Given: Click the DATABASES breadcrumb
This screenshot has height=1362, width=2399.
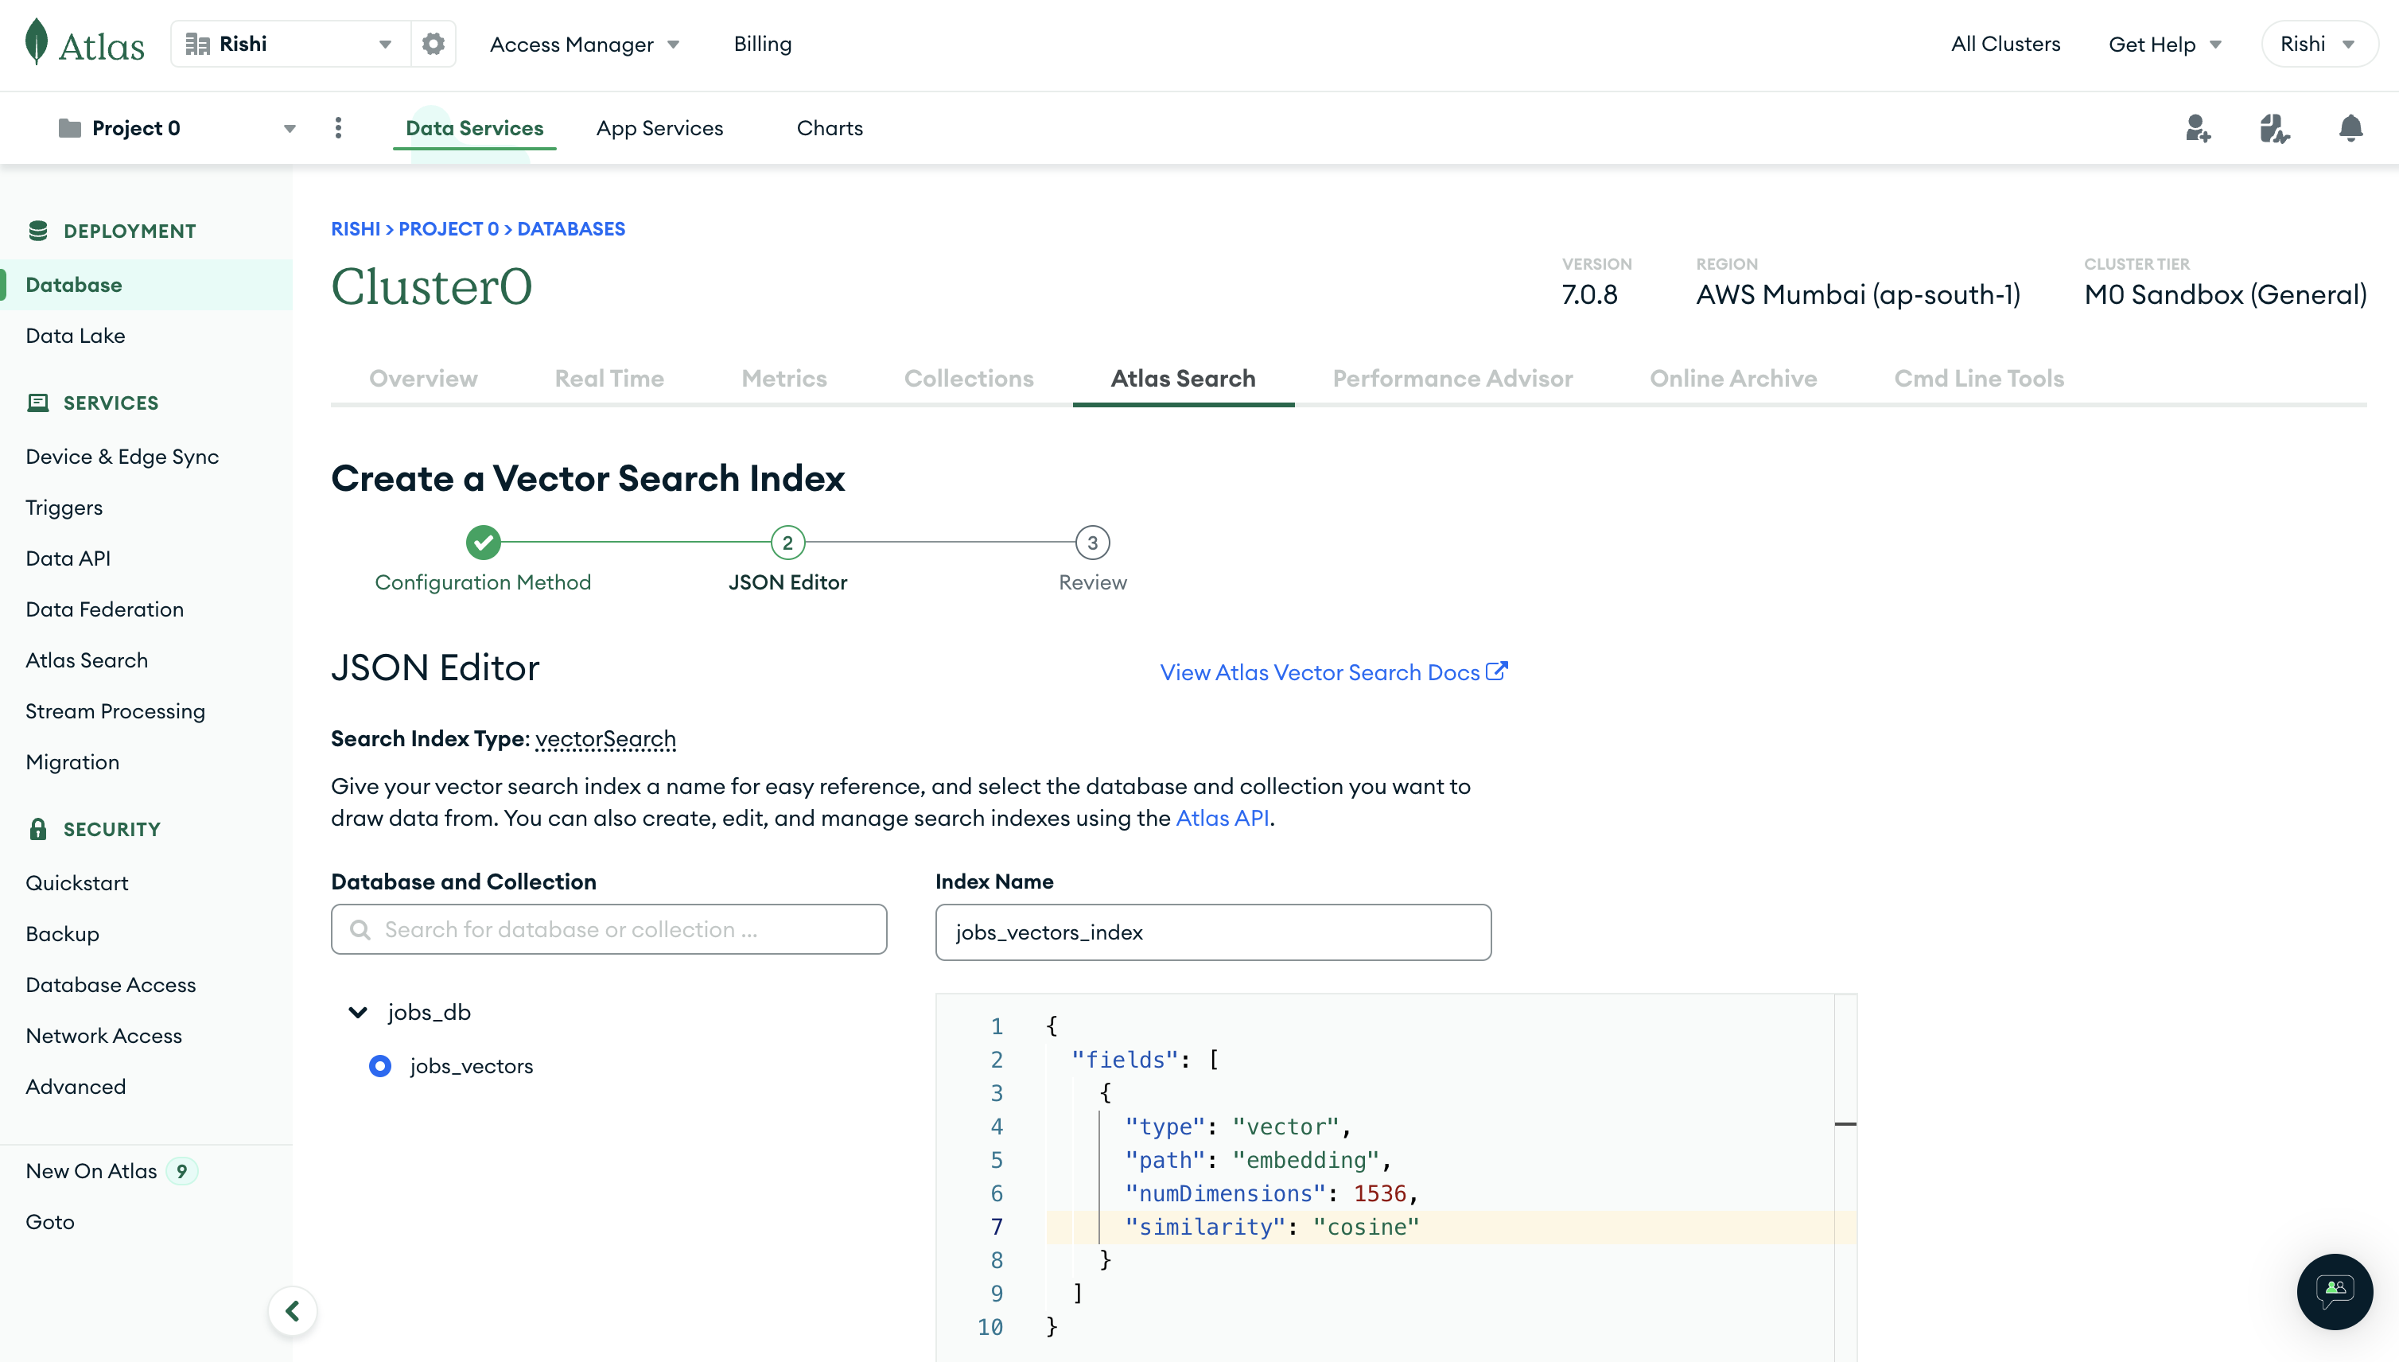Looking at the screenshot, I should tap(571, 228).
